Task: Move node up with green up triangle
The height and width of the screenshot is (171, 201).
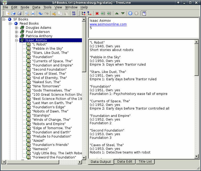Action: point(117,13)
